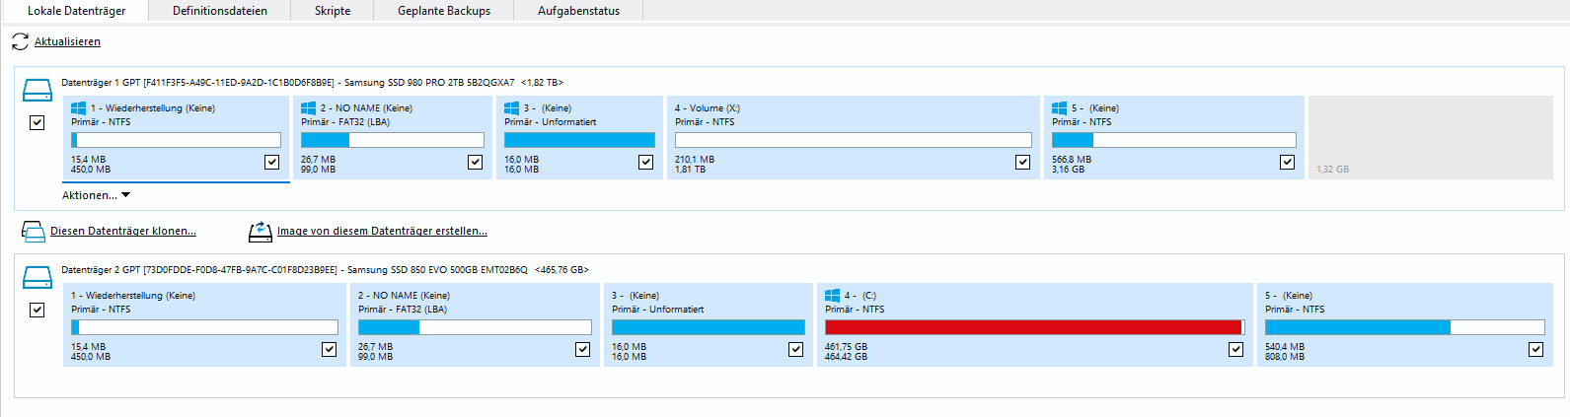Uncheck disk 2 NO NAME FAT32 partition checkbox

[x=583, y=350]
